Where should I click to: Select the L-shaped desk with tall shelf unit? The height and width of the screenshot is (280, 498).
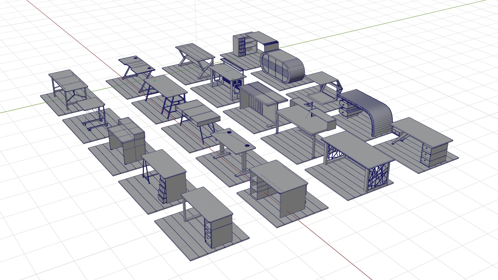(x=255, y=43)
